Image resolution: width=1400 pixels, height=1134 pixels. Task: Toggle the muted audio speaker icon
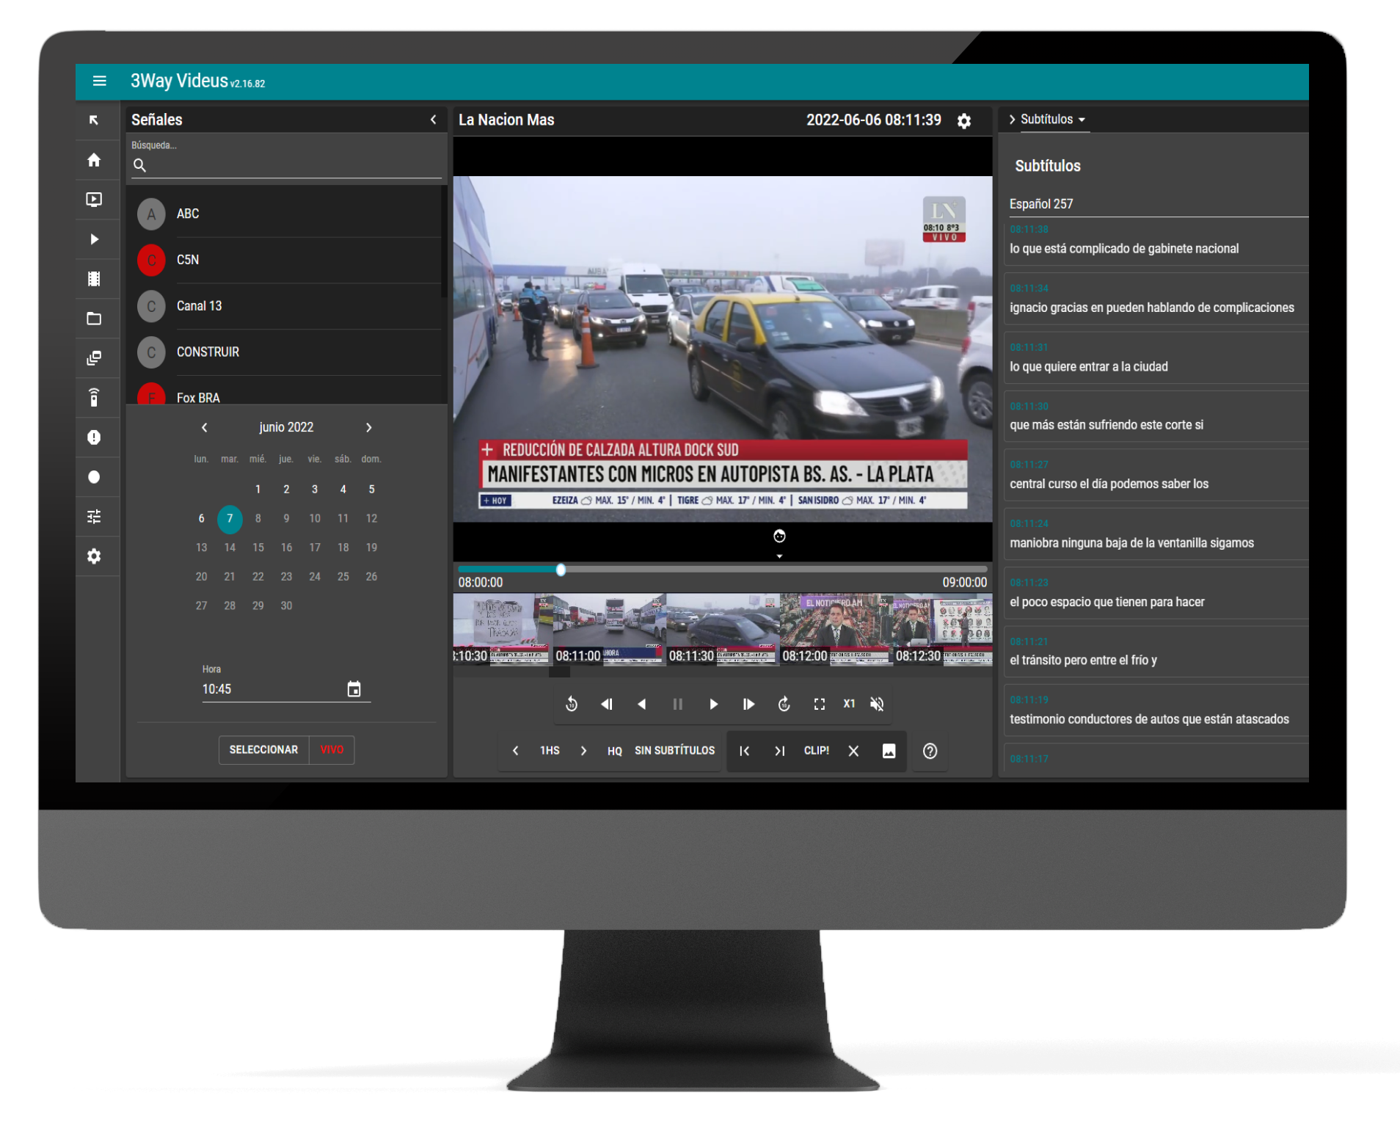click(877, 705)
